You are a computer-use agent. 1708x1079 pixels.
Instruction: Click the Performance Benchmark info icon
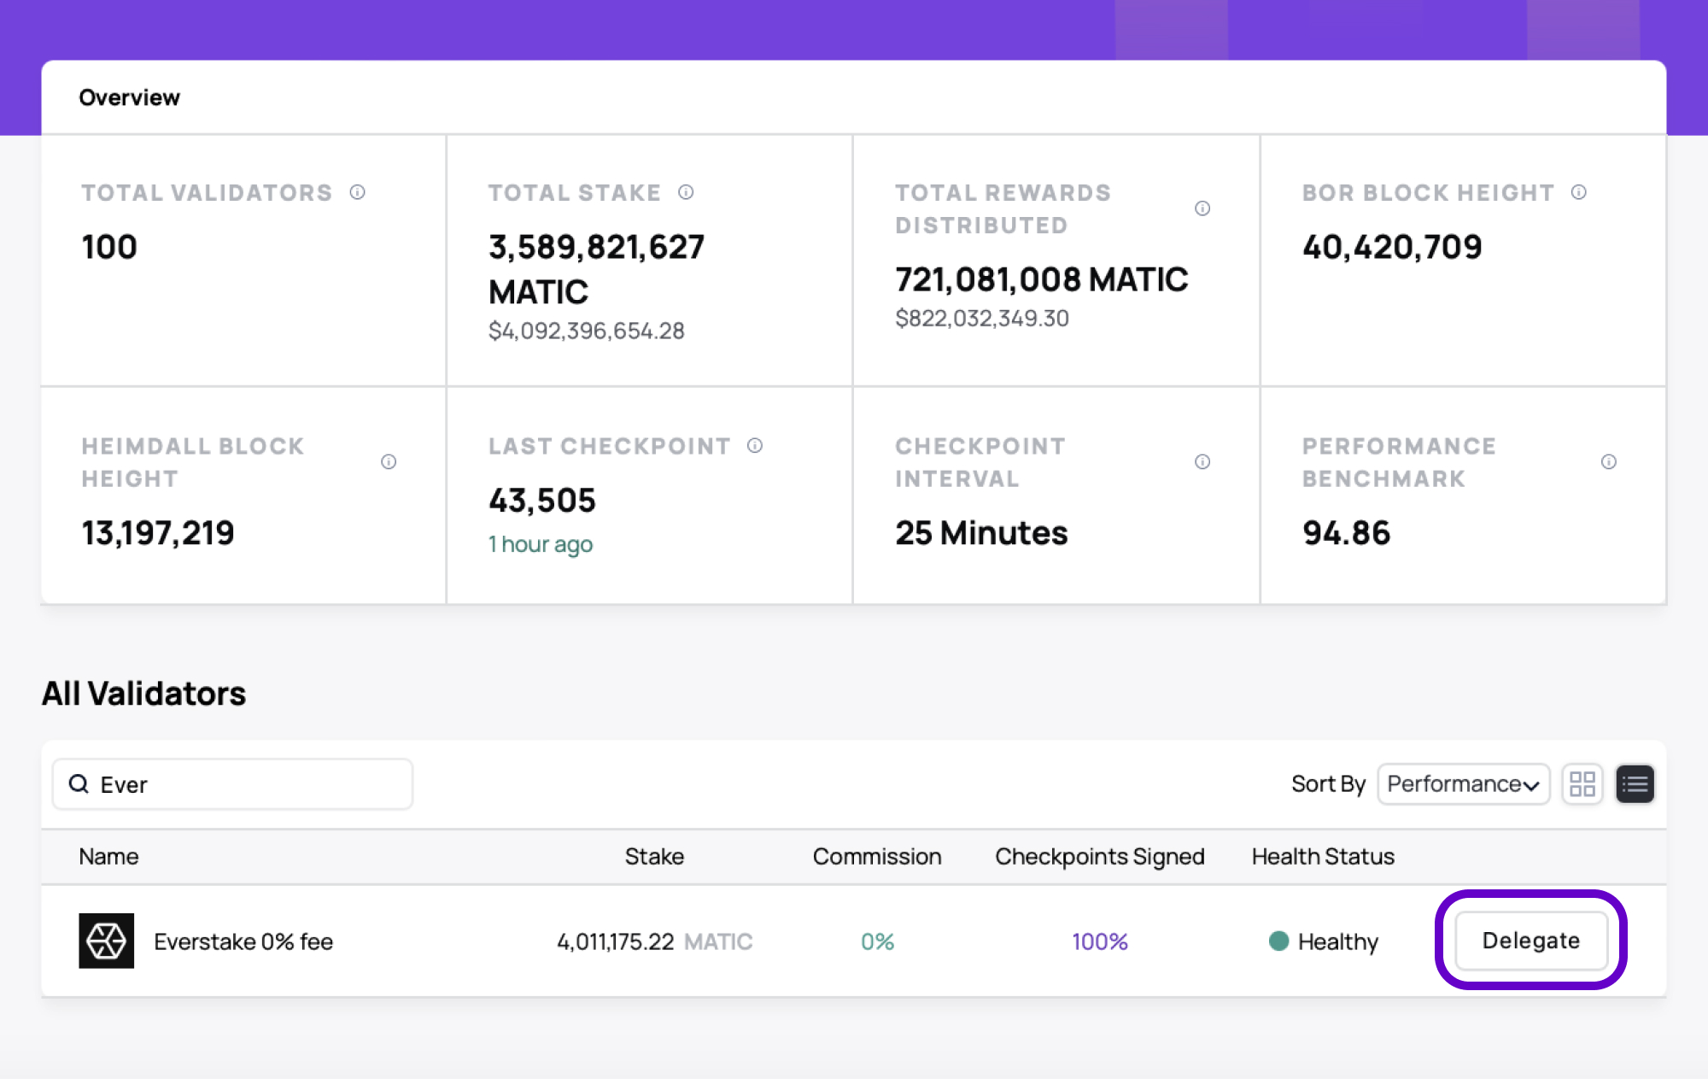(1609, 461)
